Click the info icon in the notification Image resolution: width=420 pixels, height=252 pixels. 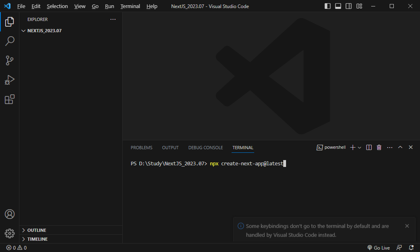point(241,226)
